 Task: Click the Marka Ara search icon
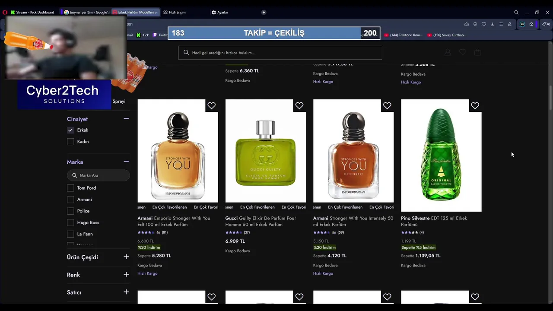click(74, 175)
